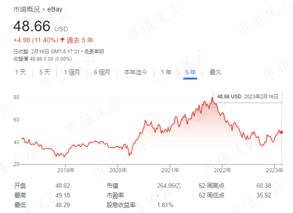Click the 股息收益率 value 1.81%
The width and height of the screenshot is (293, 213).
(x=165, y=205)
